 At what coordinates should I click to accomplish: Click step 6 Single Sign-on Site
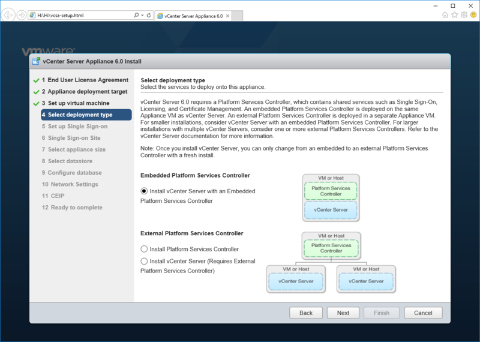coord(71,138)
